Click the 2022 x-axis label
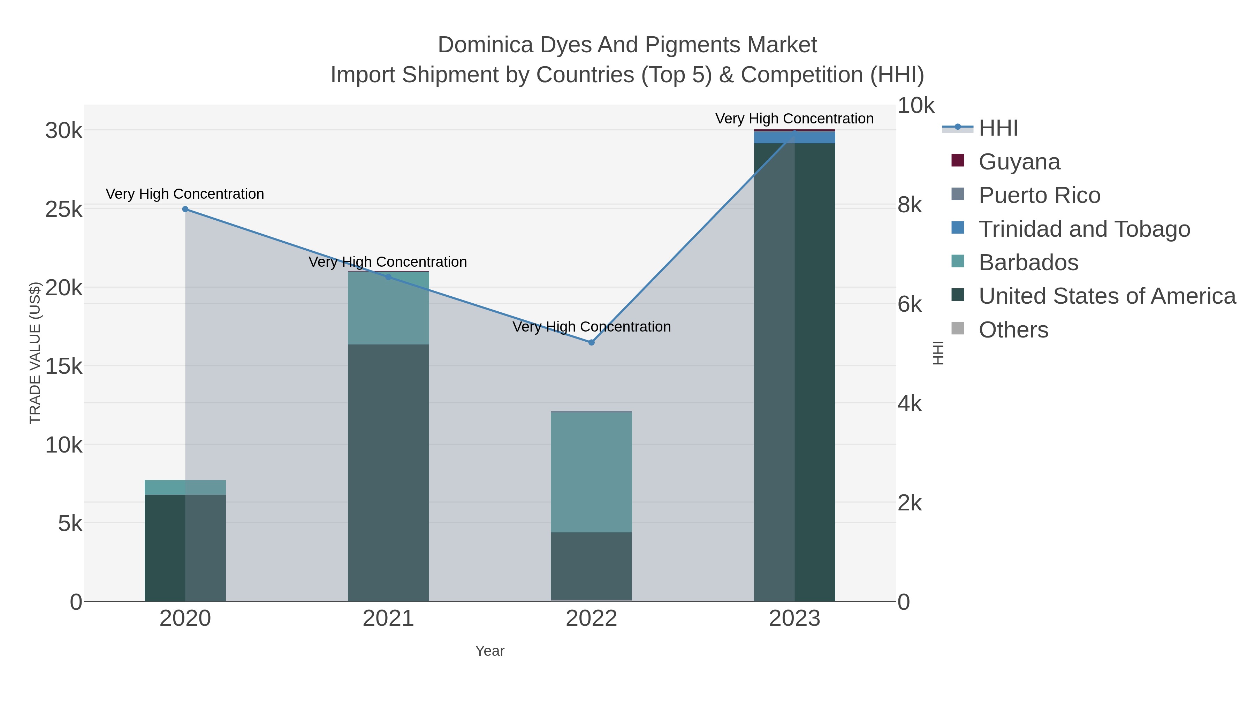Image resolution: width=1255 pixels, height=706 pixels. [x=592, y=619]
